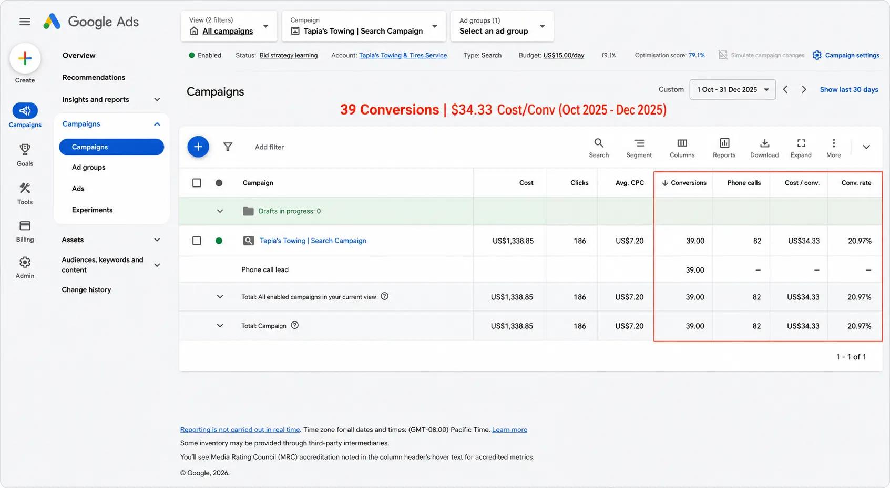The image size is (890, 488).
Task: Open Campaign settings link
Action: (x=852, y=55)
